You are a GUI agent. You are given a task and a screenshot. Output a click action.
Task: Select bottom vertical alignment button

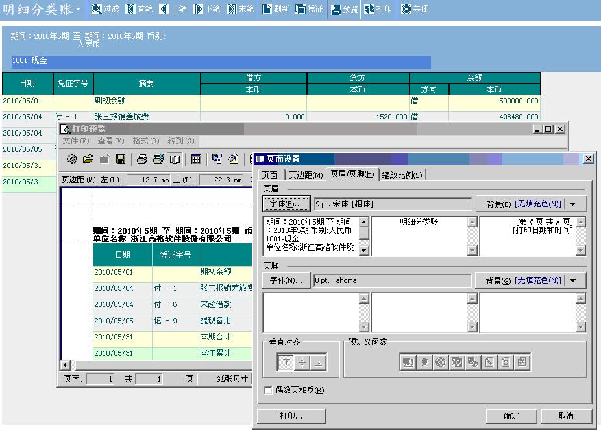coord(318,363)
